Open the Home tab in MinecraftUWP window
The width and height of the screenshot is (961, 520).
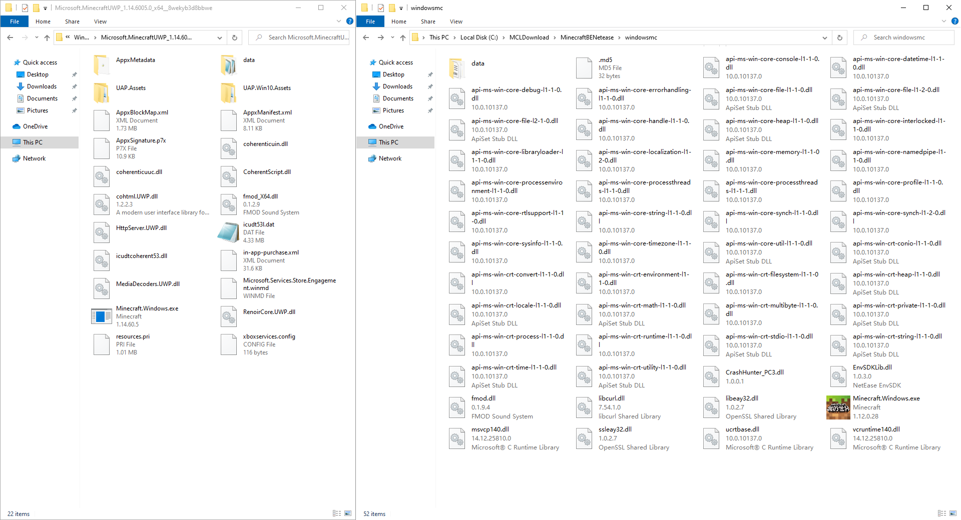(x=43, y=21)
